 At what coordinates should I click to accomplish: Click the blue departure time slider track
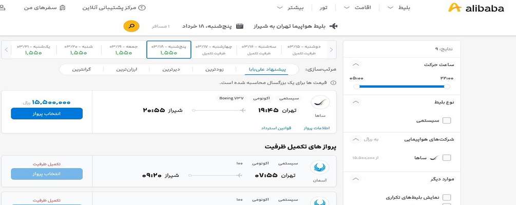(x=402, y=87)
